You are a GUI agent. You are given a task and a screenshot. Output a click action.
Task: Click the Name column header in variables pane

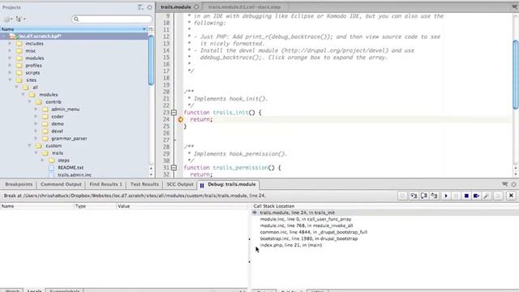coord(36,206)
